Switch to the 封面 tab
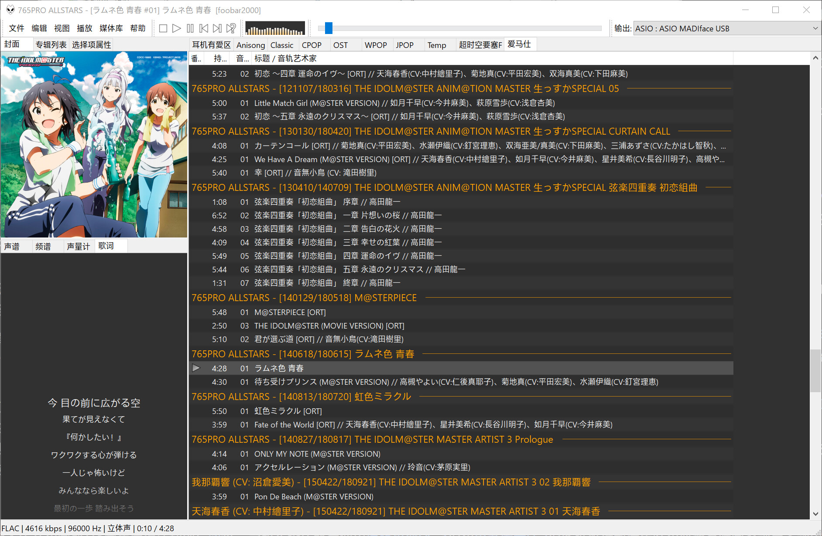Screen dimensions: 822x536 point(17,44)
